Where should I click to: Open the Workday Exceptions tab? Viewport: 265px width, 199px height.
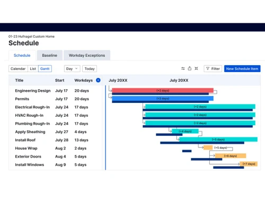point(87,55)
